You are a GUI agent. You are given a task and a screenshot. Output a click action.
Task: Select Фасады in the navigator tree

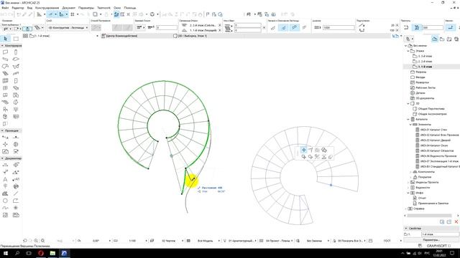[420, 77]
